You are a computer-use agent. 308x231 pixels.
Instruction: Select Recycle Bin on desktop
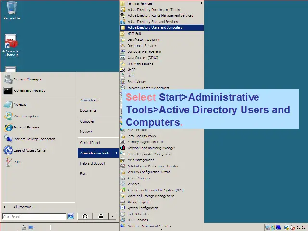pyautogui.click(x=12, y=11)
